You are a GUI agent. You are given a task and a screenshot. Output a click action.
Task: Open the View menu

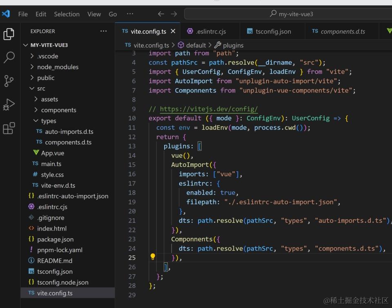click(94, 14)
